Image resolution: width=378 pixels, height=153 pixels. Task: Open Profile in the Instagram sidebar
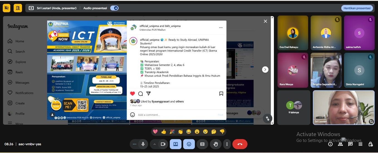(16, 114)
